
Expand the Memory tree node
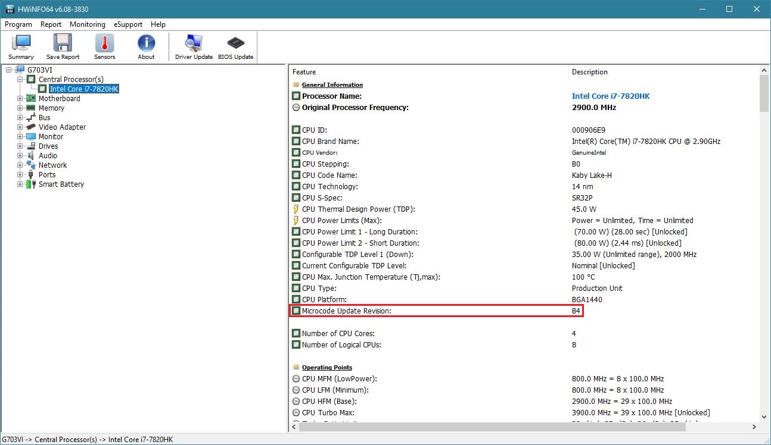coord(20,108)
